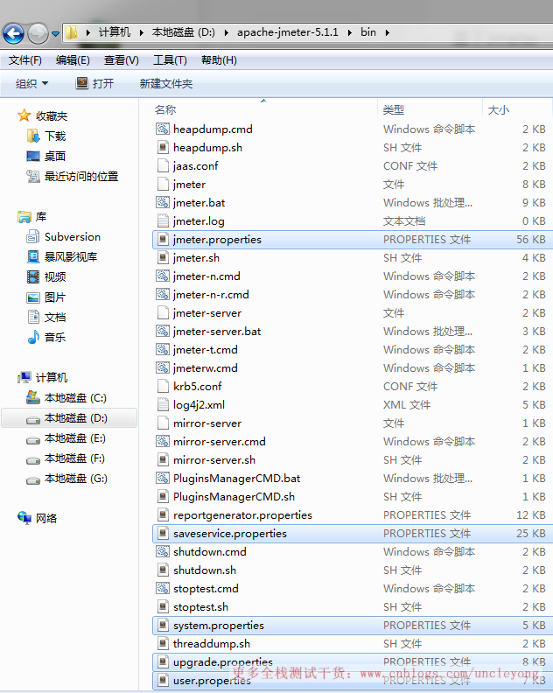The image size is (553, 693).
Task: Select the jmeter.properties file icon
Action: point(163,239)
